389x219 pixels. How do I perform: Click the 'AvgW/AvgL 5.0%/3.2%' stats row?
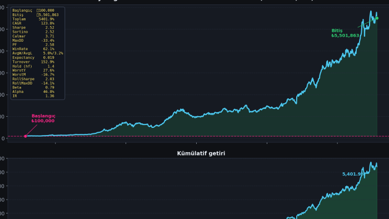(x=38, y=53)
